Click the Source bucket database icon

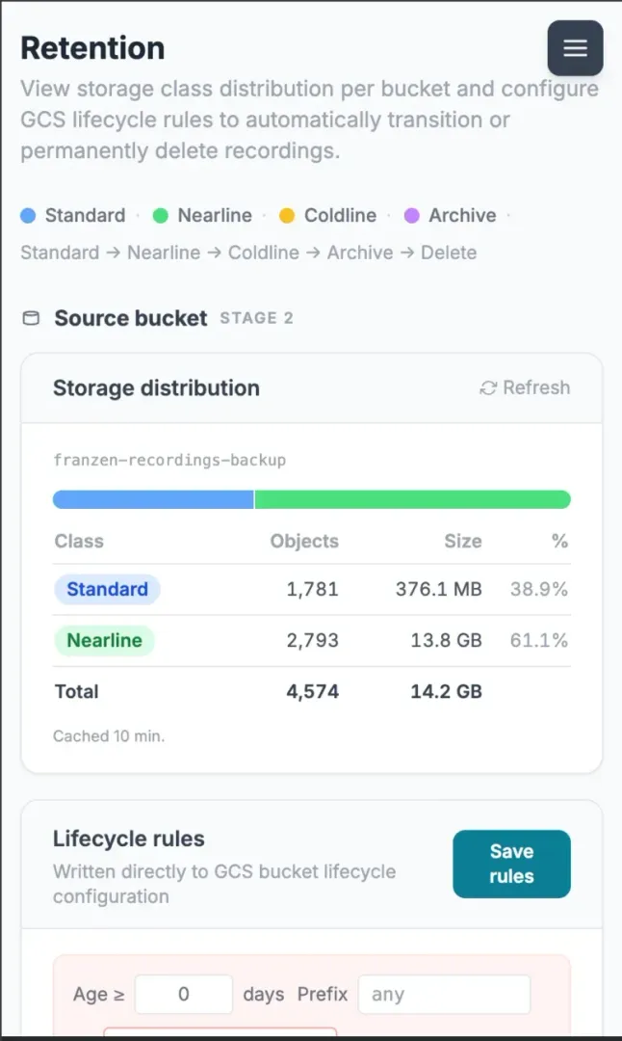(31, 318)
